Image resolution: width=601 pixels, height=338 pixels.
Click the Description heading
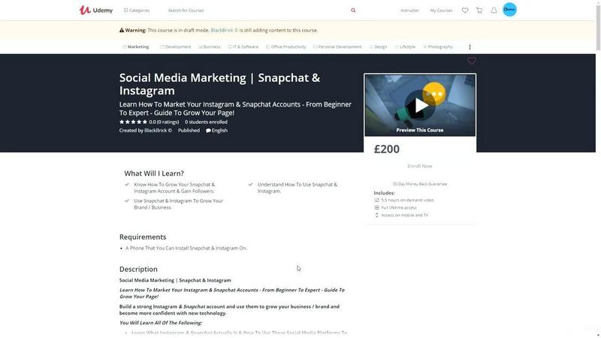click(138, 269)
